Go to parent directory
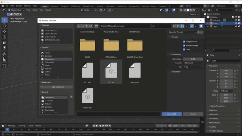 (x=87, y=26)
